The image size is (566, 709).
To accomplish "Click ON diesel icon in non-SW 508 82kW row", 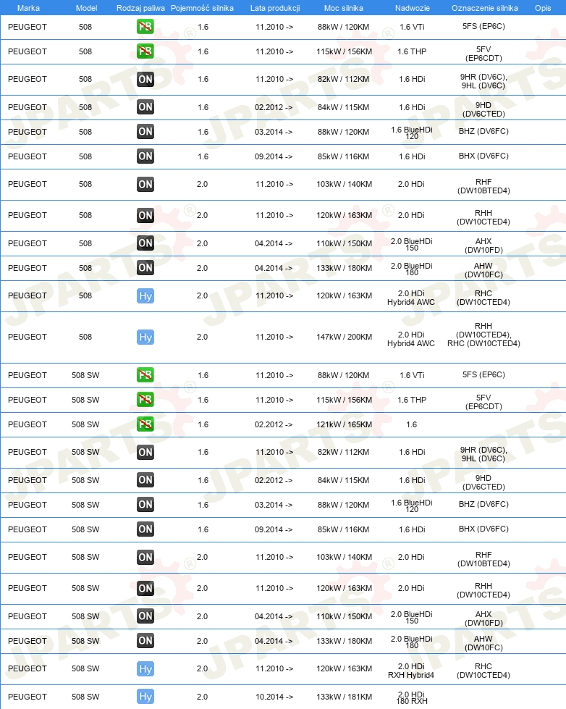I will [x=145, y=79].
